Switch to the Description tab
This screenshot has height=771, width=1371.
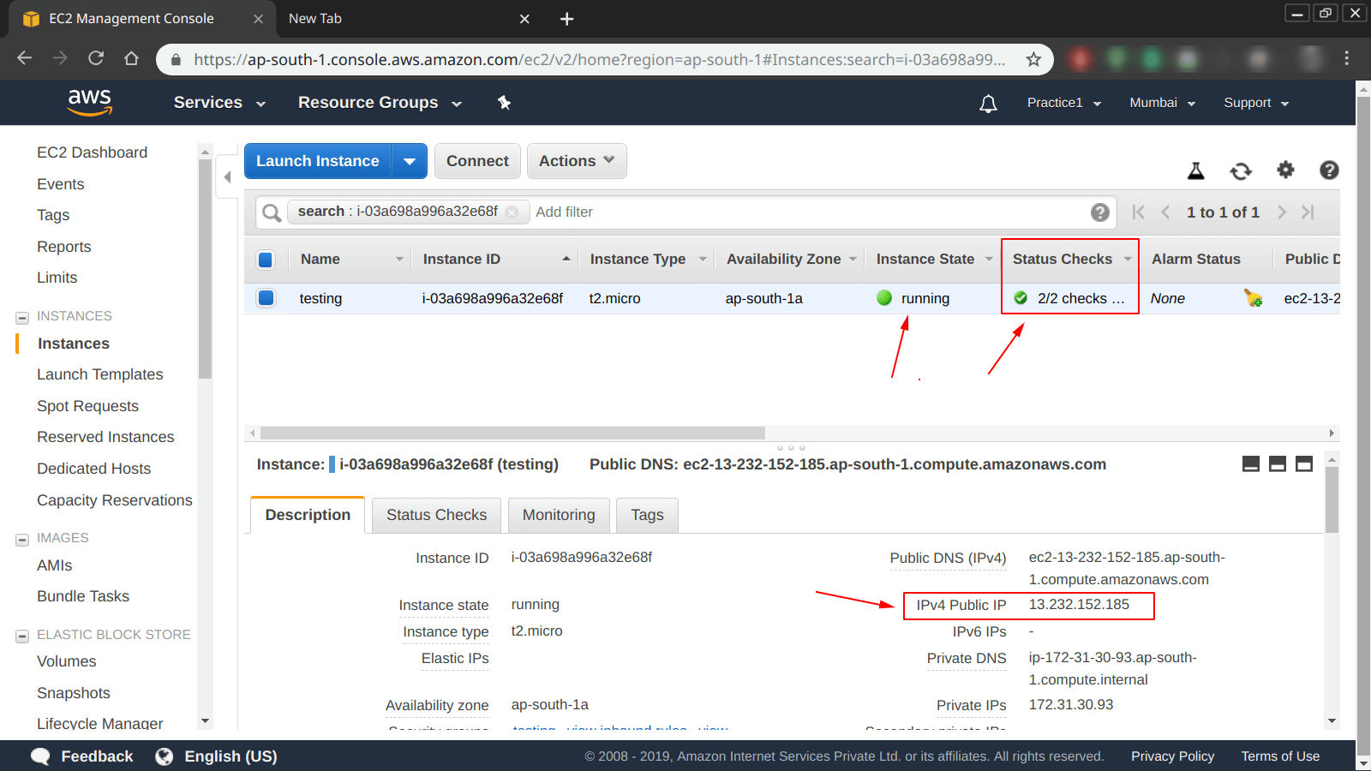[308, 515]
